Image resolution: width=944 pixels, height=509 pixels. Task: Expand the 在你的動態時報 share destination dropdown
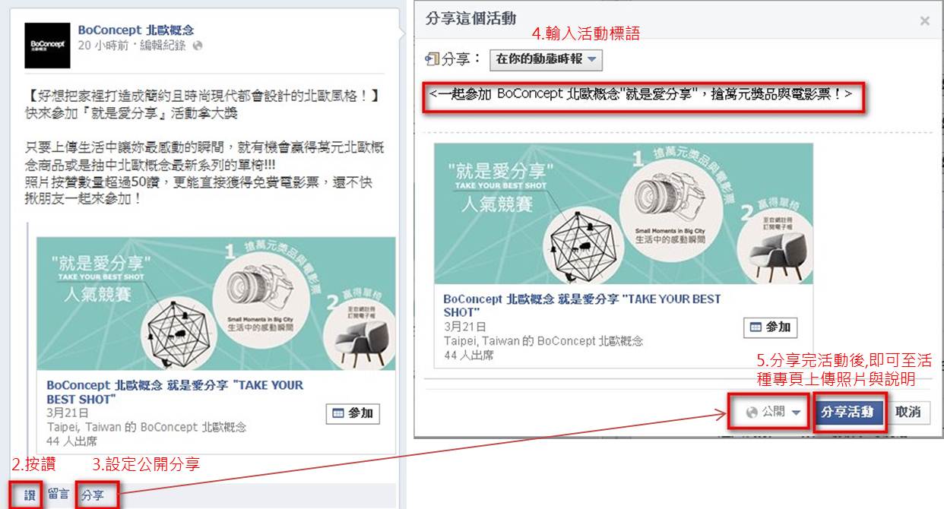tap(546, 59)
